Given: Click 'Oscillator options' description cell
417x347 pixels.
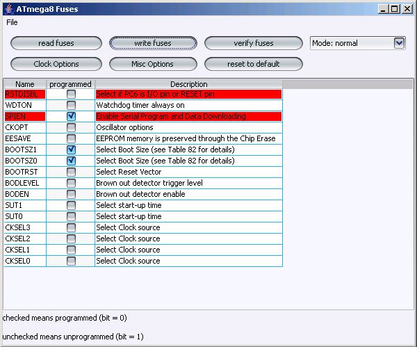Looking at the screenshot, I should (x=188, y=127).
